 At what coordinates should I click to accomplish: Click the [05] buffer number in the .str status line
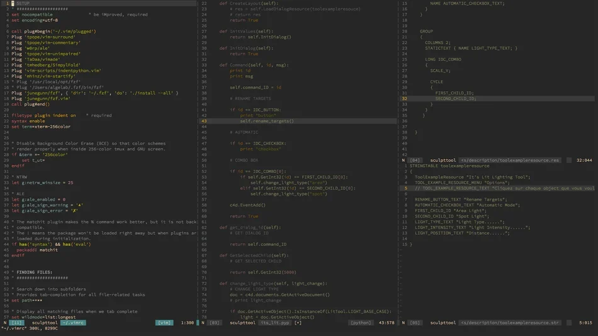[x=415, y=323]
